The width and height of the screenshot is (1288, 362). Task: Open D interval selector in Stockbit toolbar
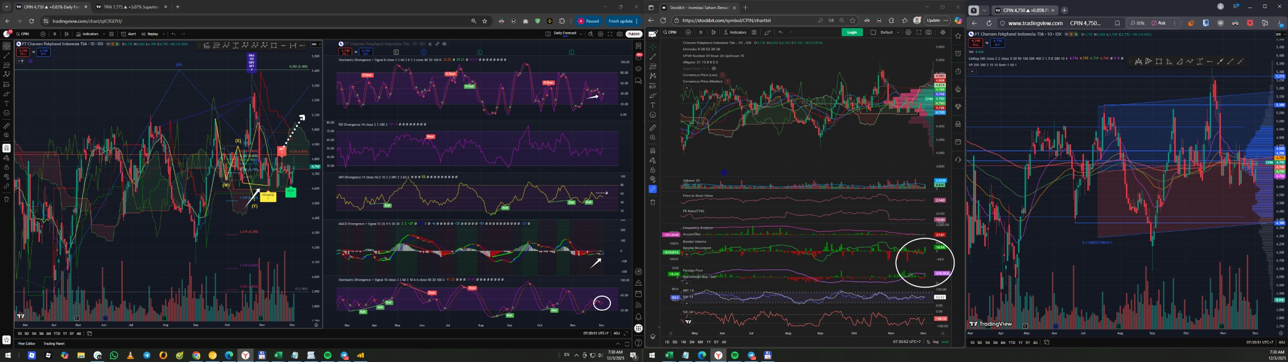pyautogui.click(x=701, y=32)
